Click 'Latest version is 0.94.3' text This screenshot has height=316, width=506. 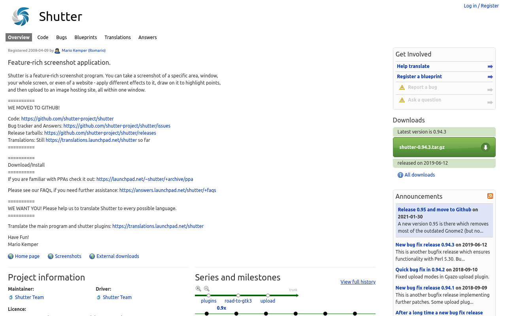(x=422, y=132)
